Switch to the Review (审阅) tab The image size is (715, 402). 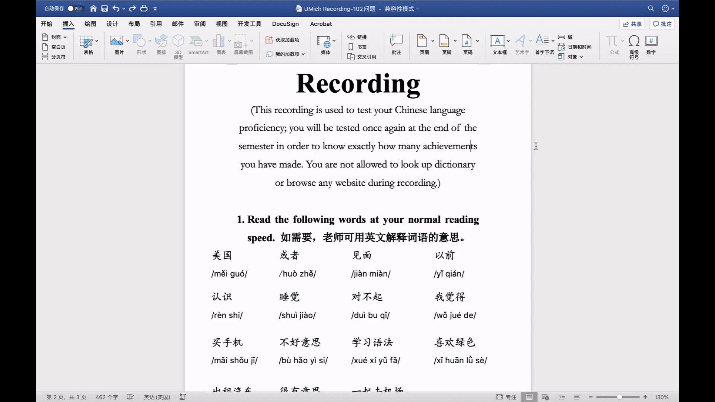pyautogui.click(x=200, y=24)
